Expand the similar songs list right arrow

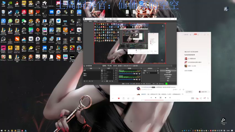pyautogui.click(x=209, y=63)
